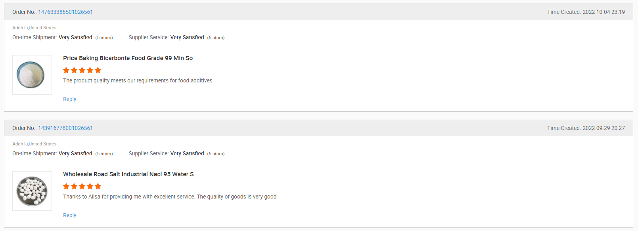Select the review text thanking Ailsa
Image resolution: width=638 pixels, height=231 pixels.
170,197
